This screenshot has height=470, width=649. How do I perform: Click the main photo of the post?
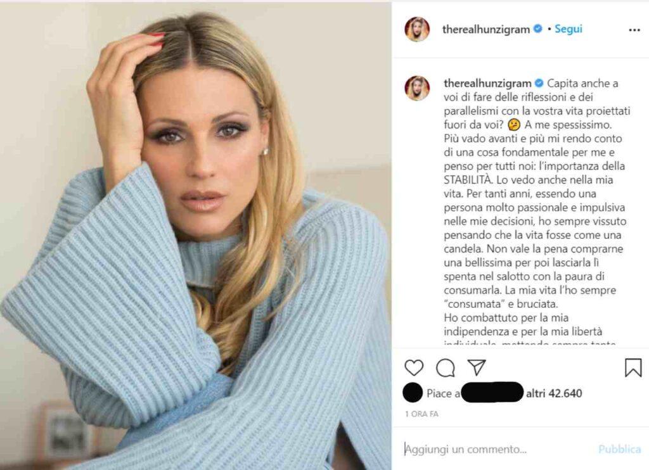pyautogui.click(x=195, y=236)
